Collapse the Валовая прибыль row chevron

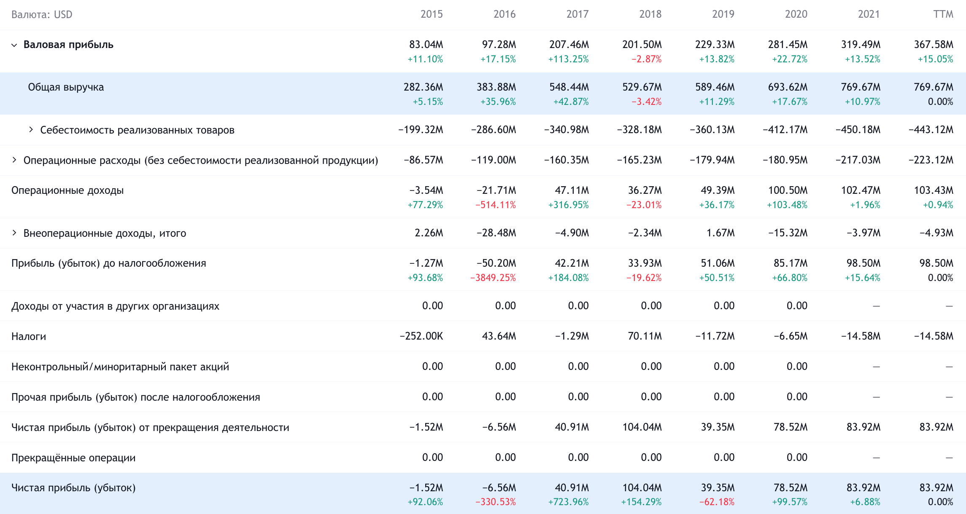click(x=14, y=45)
